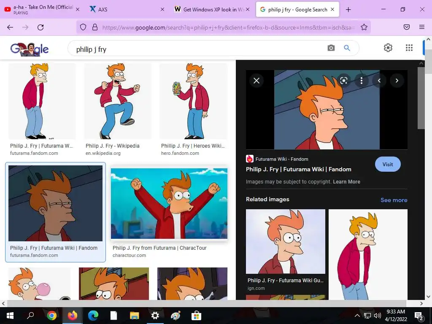Image resolution: width=432 pixels, height=324 pixels.
Task: Open the Windows Start menu
Action: tap(10, 316)
